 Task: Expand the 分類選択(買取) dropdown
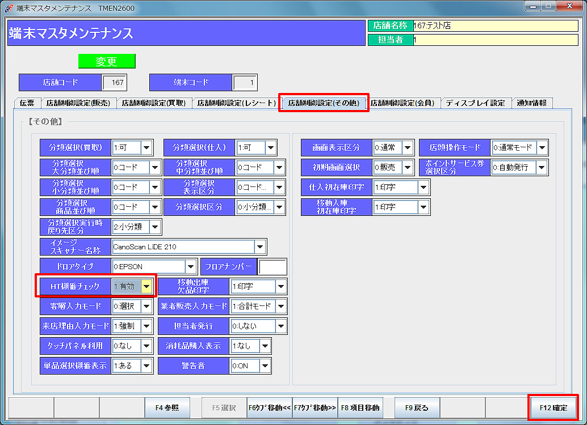point(146,148)
